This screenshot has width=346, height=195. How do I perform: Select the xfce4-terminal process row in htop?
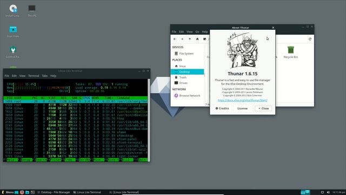click(75, 142)
